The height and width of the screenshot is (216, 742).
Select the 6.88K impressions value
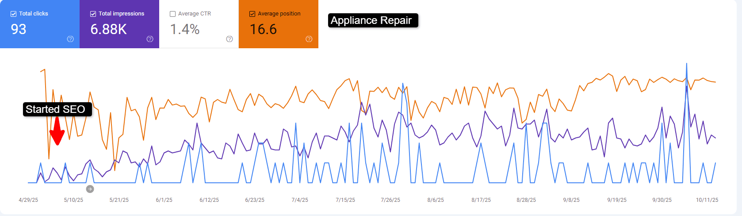coord(108,29)
